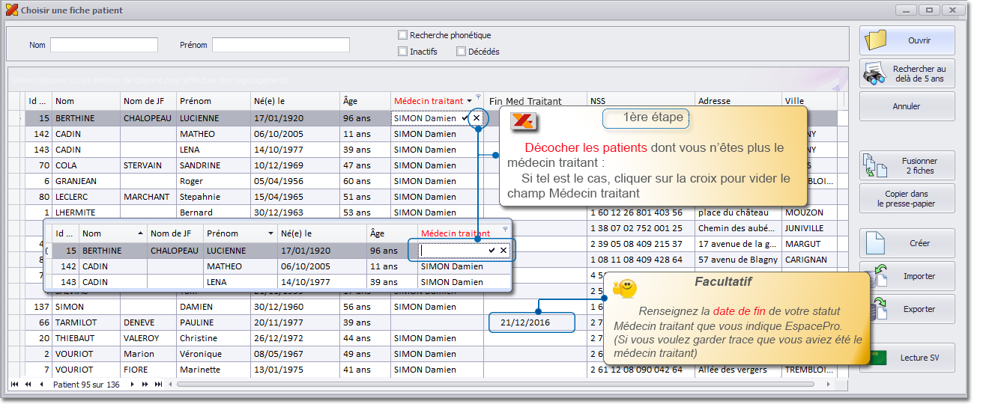
Task: Click the Nom column sort arrow in the inset table
Action: click(139, 233)
